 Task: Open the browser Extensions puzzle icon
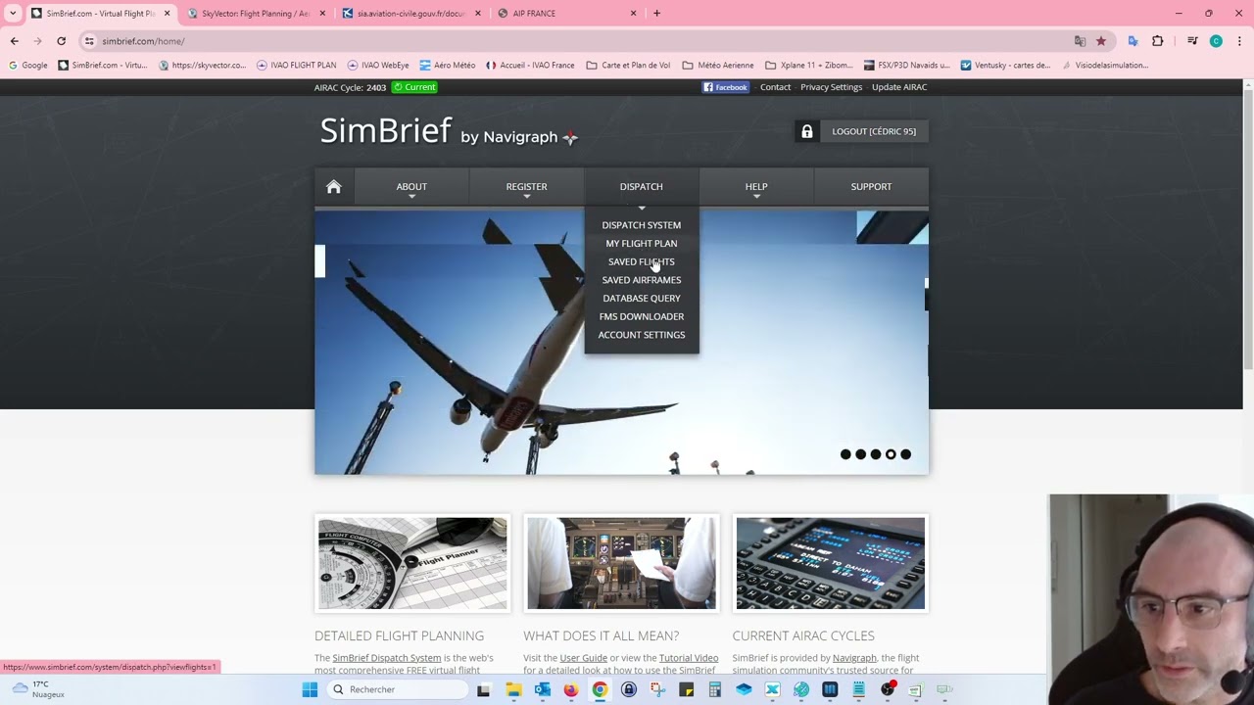pyautogui.click(x=1158, y=41)
